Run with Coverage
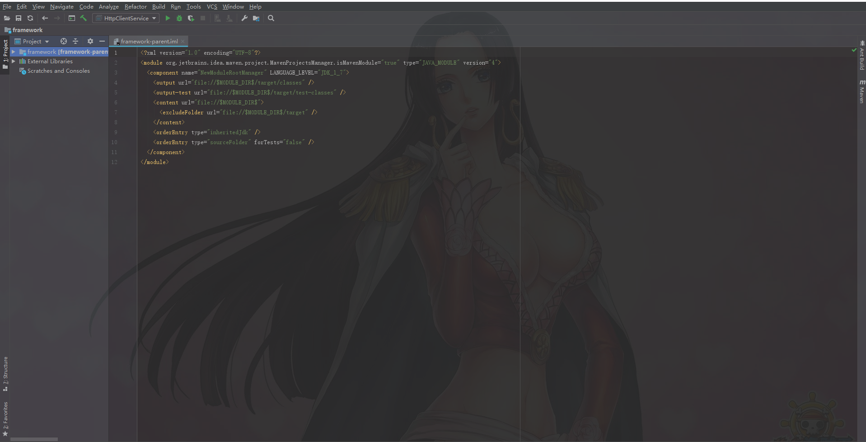The image size is (866, 442). 191,18
